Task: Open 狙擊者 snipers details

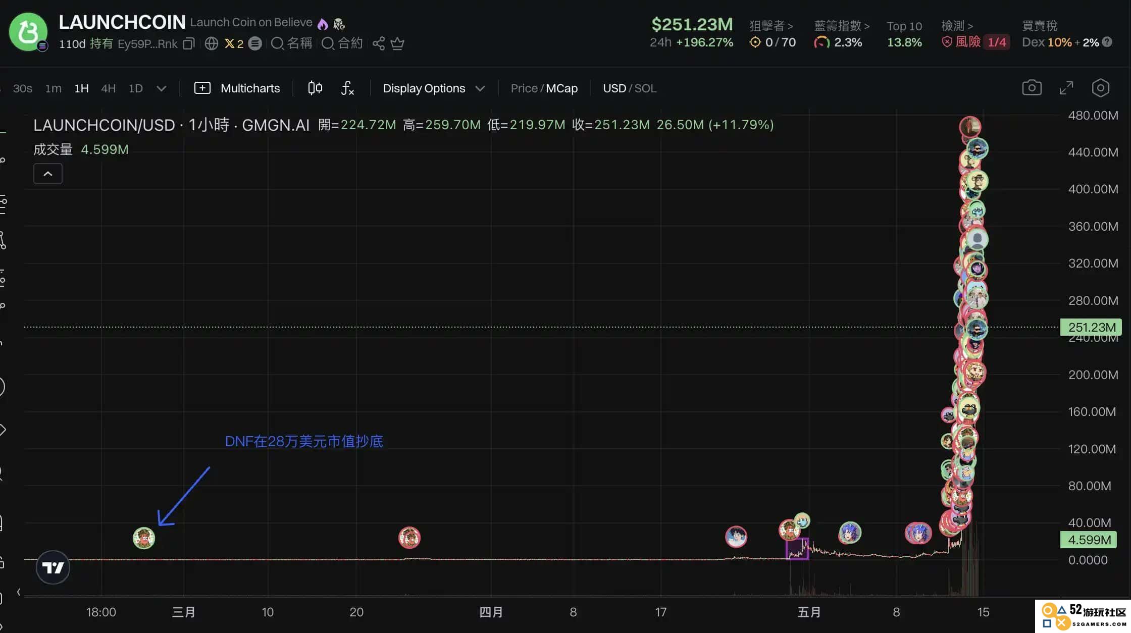Action: (771, 26)
